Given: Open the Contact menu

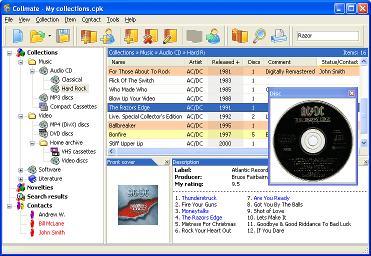Looking at the screenshot, I should tap(91, 19).
